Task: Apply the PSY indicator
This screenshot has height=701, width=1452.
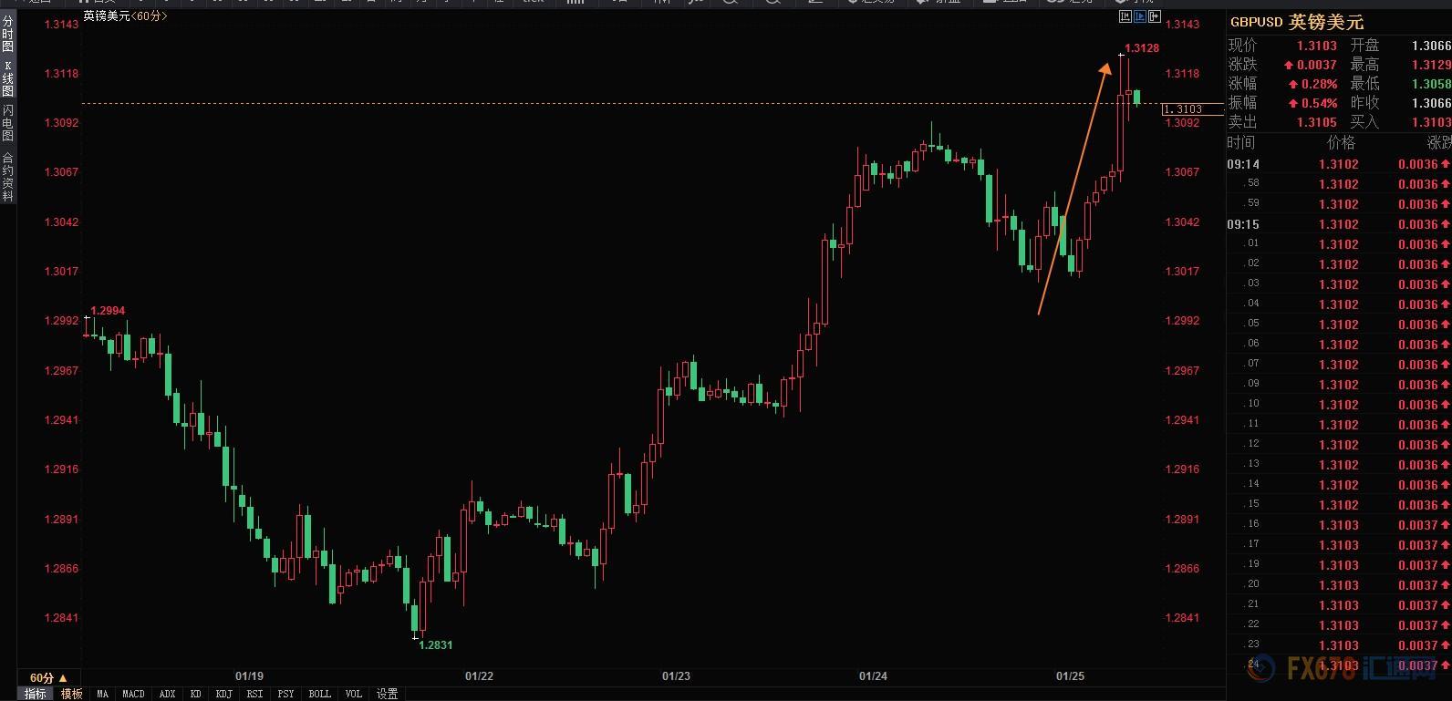Action: point(286,694)
